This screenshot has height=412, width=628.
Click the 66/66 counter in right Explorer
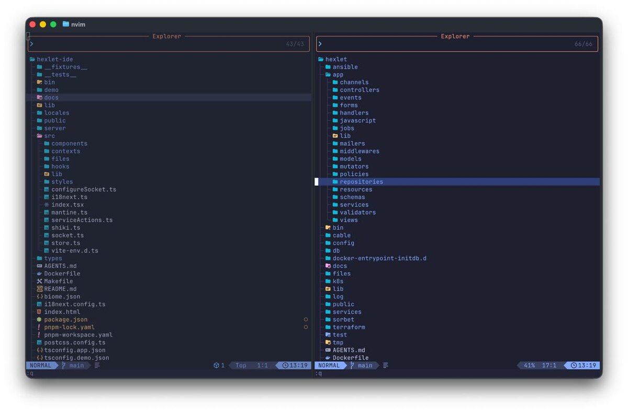584,44
